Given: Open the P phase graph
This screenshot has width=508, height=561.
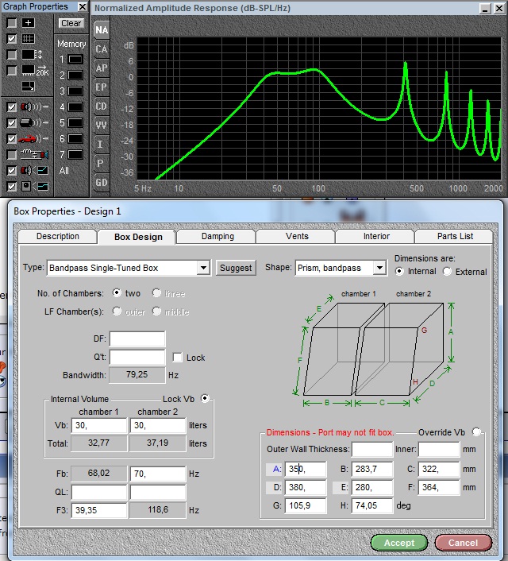Looking at the screenshot, I should coord(102,164).
